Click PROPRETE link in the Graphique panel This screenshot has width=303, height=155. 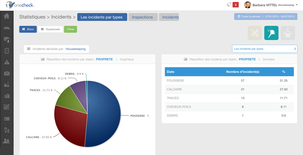coord(104,59)
